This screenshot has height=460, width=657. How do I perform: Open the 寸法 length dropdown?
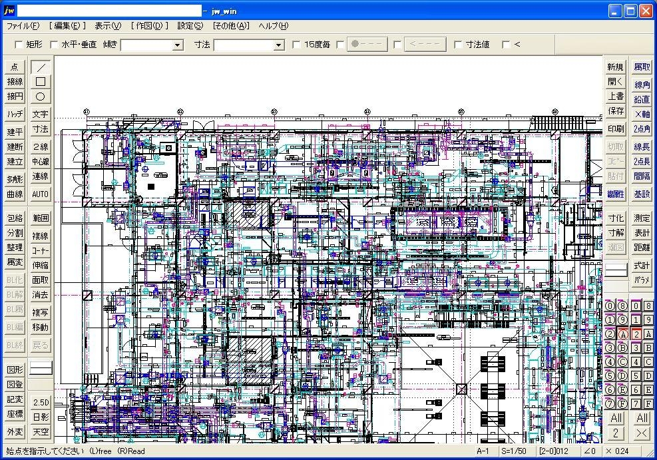click(279, 45)
